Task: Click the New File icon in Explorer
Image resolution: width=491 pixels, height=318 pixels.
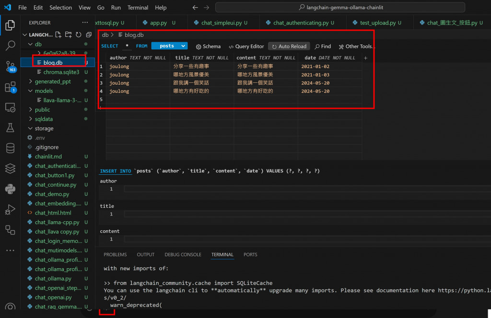Action: click(58, 34)
